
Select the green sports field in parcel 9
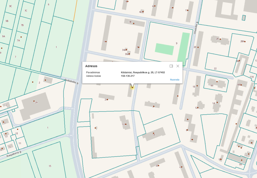164,49
